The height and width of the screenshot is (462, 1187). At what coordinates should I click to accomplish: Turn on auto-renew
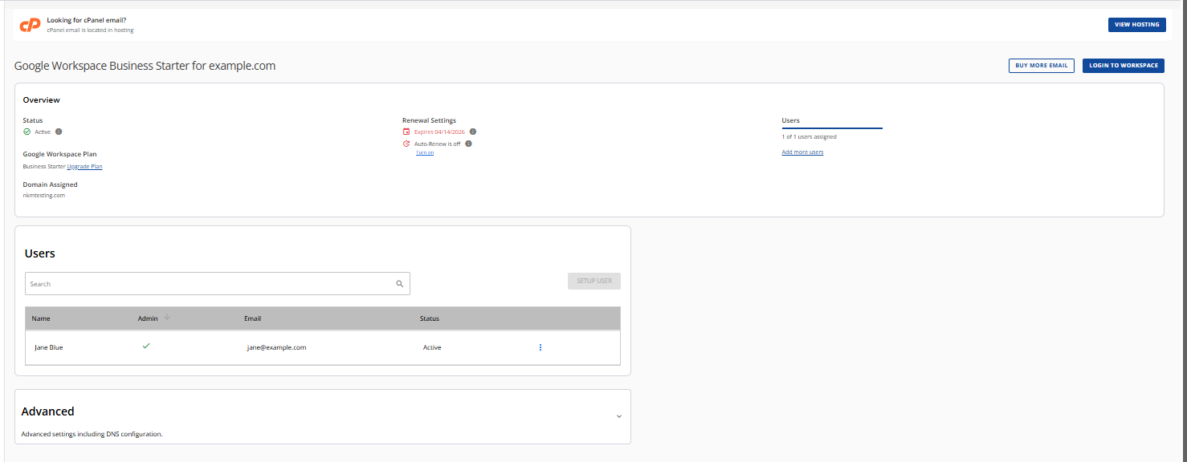click(x=424, y=152)
